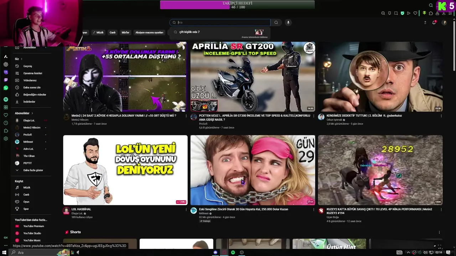Open options menu for LOL HASBİHAL stream

tap(186, 210)
